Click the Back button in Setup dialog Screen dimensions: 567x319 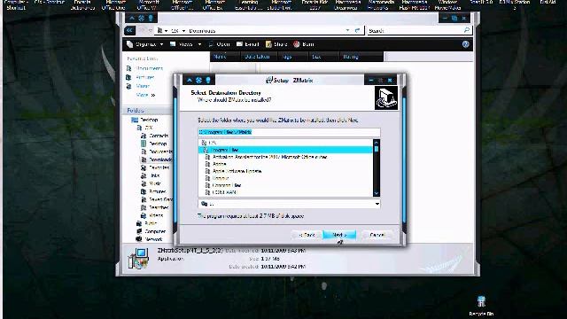pos(307,235)
